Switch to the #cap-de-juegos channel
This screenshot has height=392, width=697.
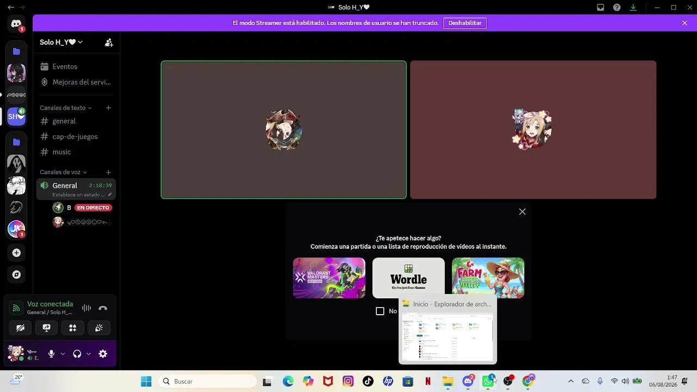click(76, 137)
